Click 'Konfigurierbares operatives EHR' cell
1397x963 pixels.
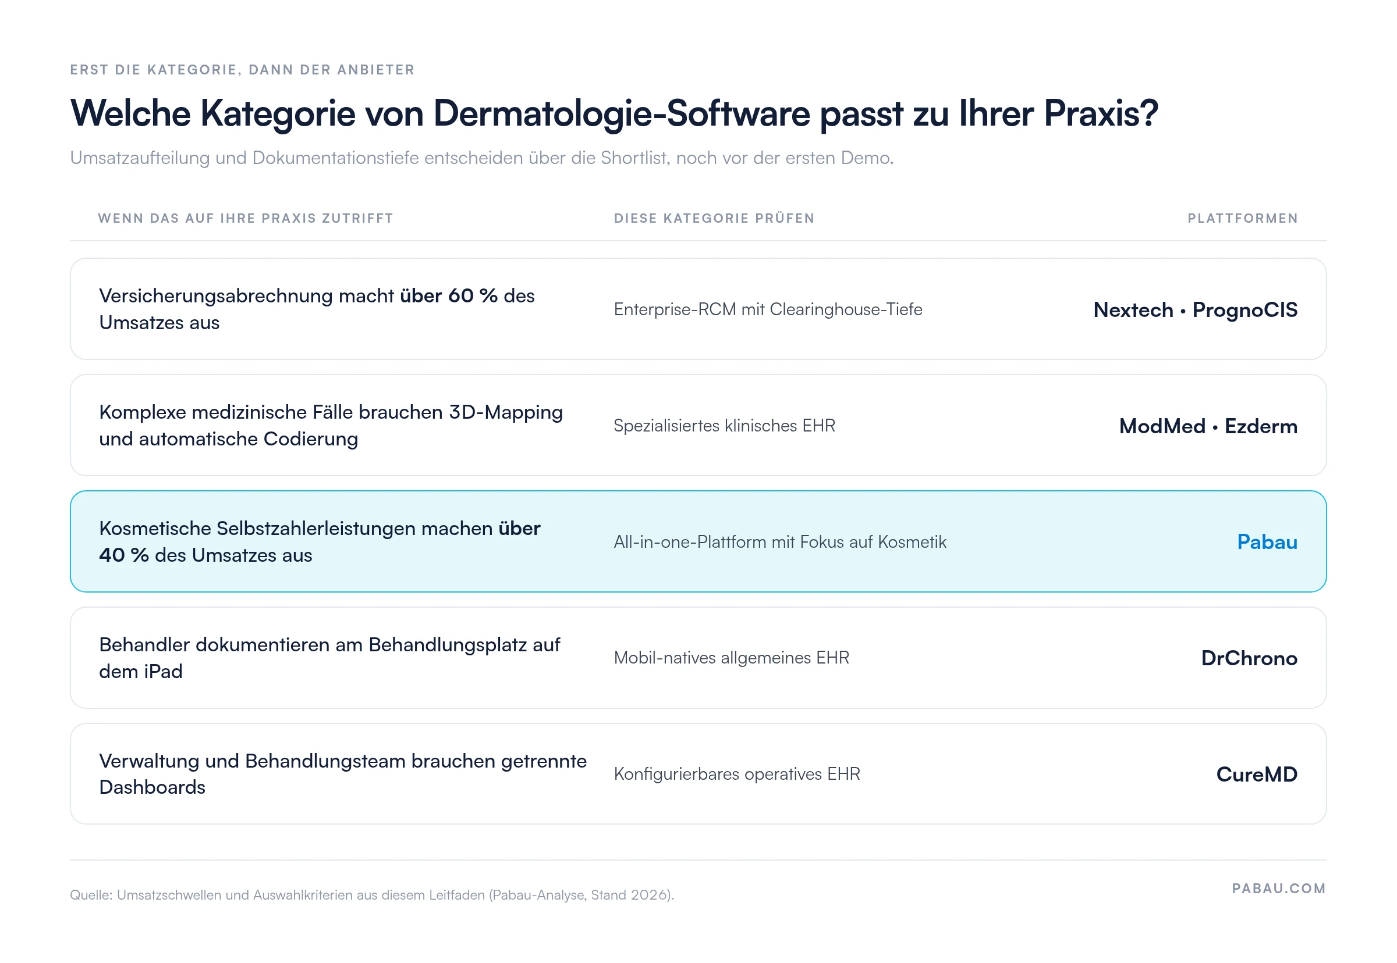[736, 774]
